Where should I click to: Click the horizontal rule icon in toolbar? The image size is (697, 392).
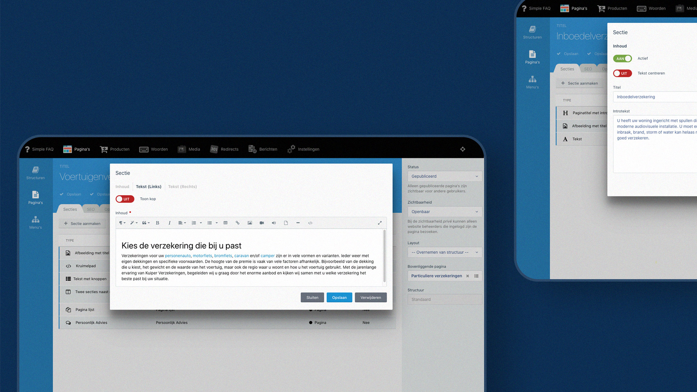[298, 222]
